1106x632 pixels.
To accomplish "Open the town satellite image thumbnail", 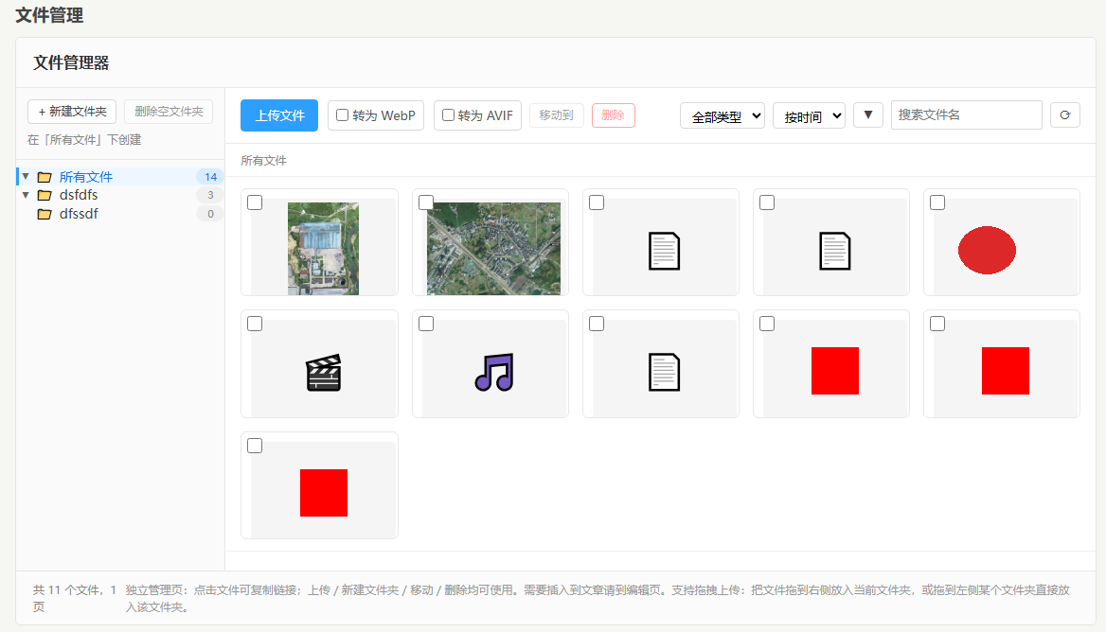I will 493,249.
